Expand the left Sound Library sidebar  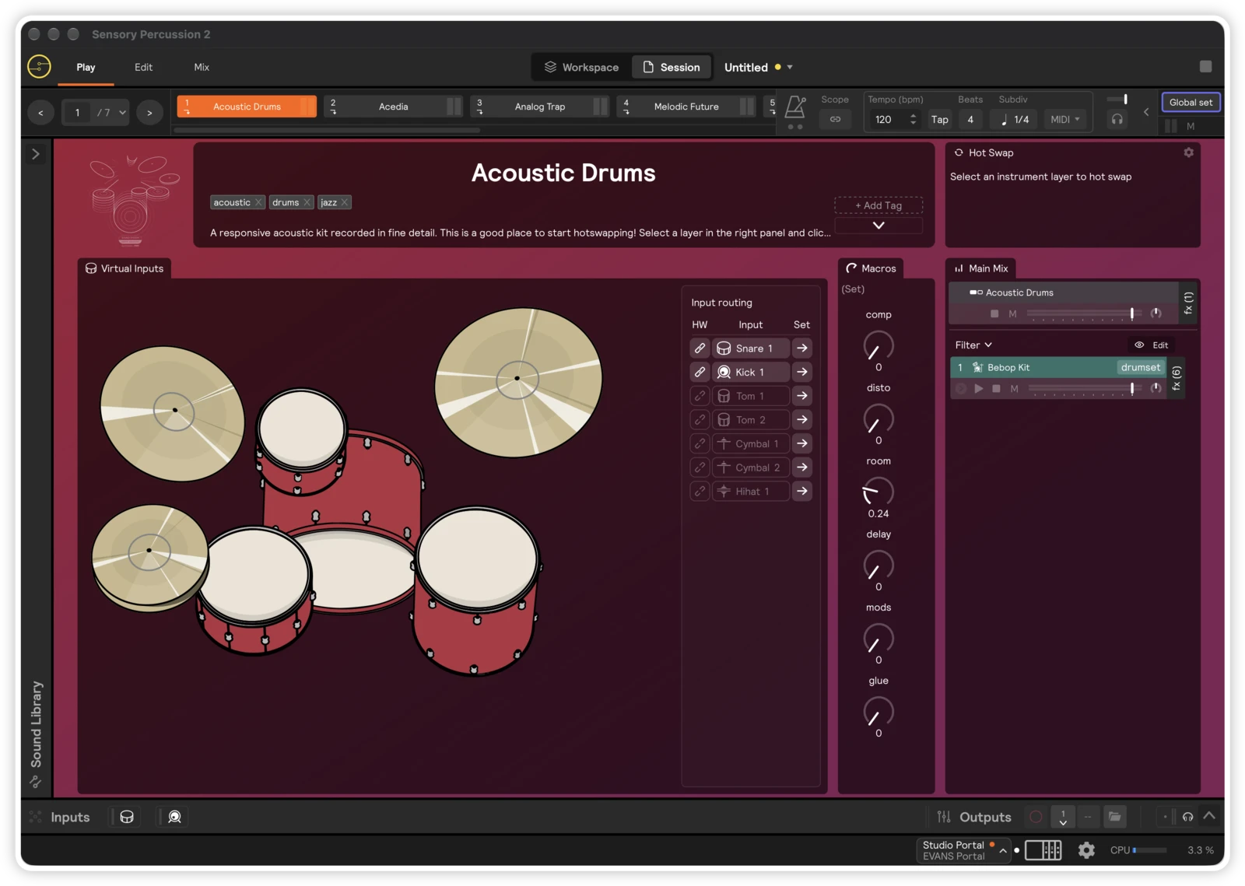click(36, 154)
